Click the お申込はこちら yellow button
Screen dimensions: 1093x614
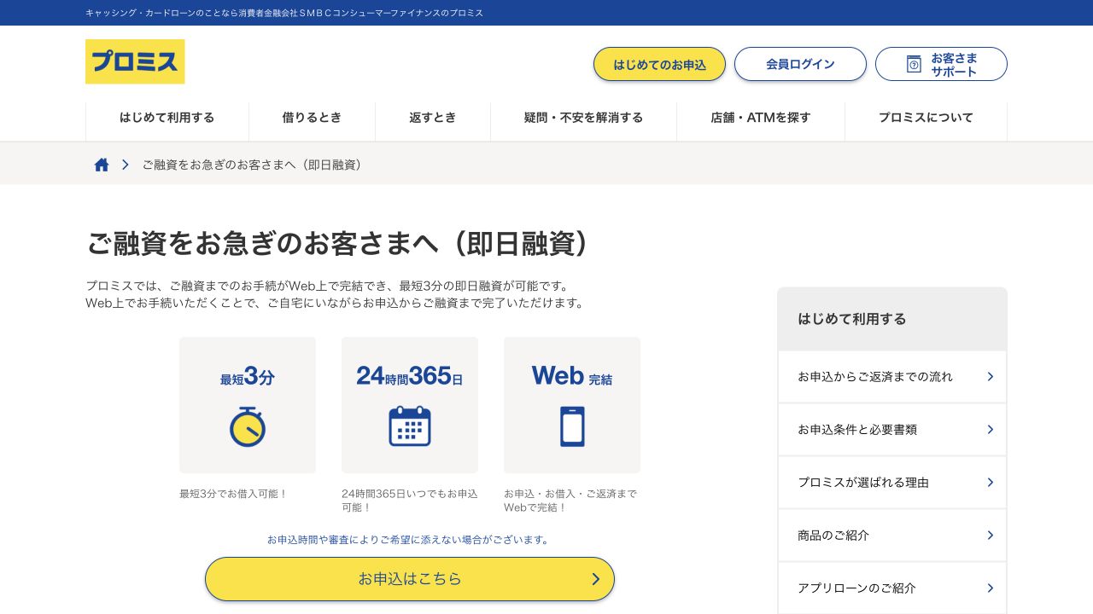(x=410, y=579)
